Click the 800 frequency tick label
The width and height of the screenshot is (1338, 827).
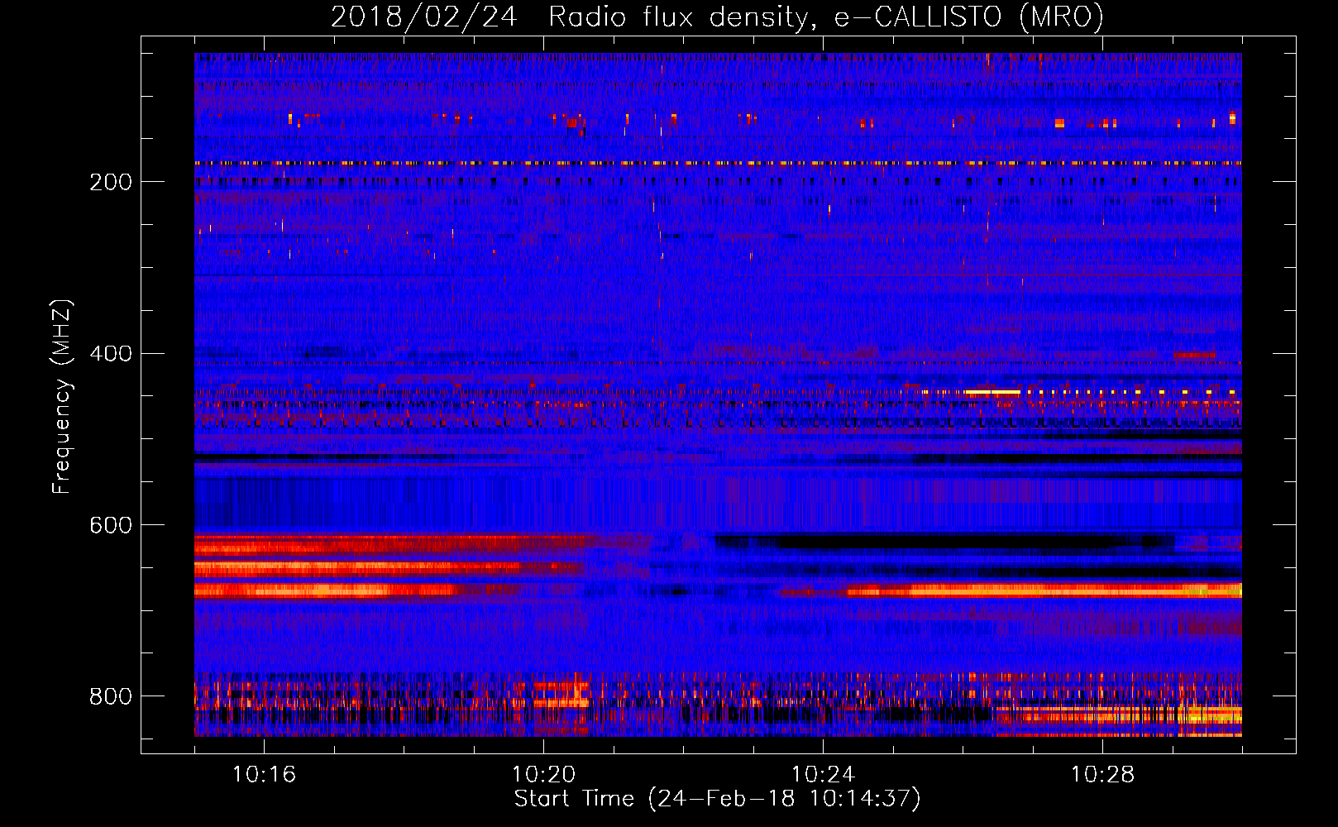click(x=111, y=696)
